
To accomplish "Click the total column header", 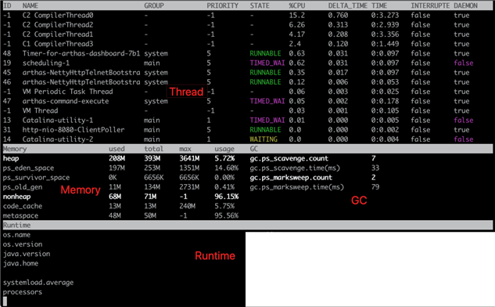I will coord(154,149).
